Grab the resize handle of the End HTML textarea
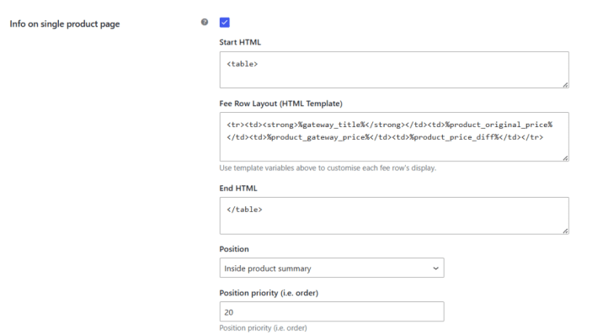The image size is (592, 335). (x=565, y=231)
